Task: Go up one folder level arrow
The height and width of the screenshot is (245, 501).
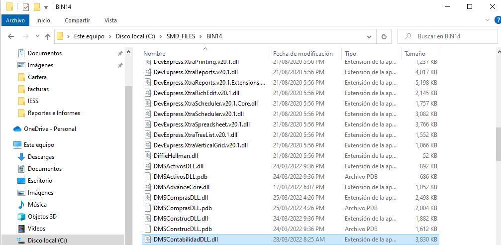Action: (48, 36)
